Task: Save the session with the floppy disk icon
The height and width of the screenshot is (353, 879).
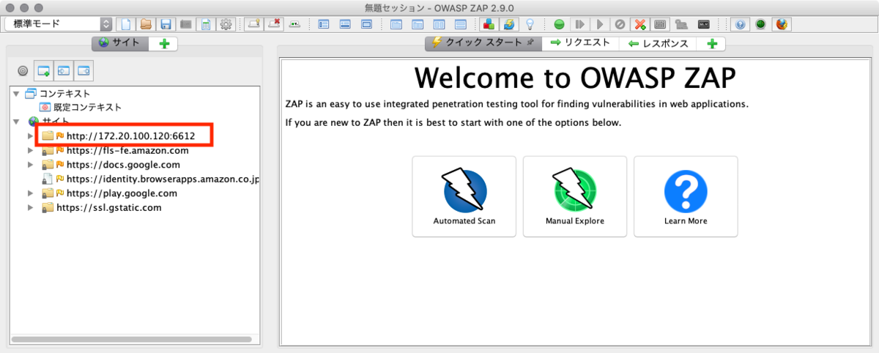Action: coord(166,24)
